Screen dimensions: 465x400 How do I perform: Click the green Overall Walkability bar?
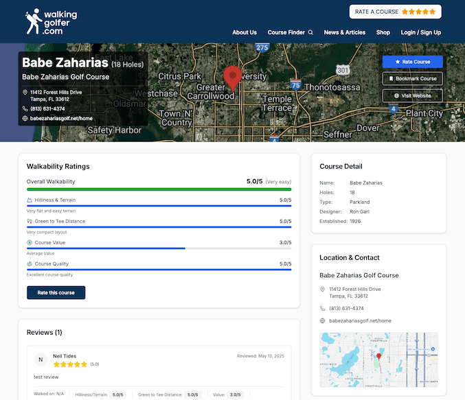click(159, 189)
